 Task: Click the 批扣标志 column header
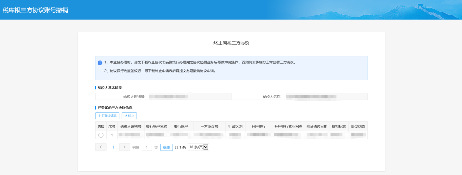tap(338, 126)
